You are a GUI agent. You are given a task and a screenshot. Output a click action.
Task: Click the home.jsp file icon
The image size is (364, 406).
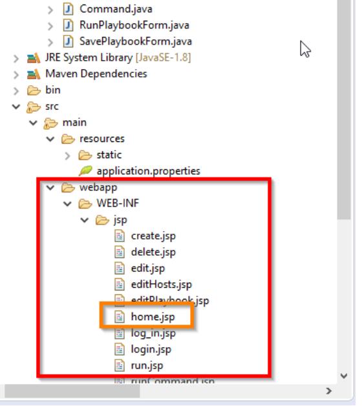tap(120, 317)
